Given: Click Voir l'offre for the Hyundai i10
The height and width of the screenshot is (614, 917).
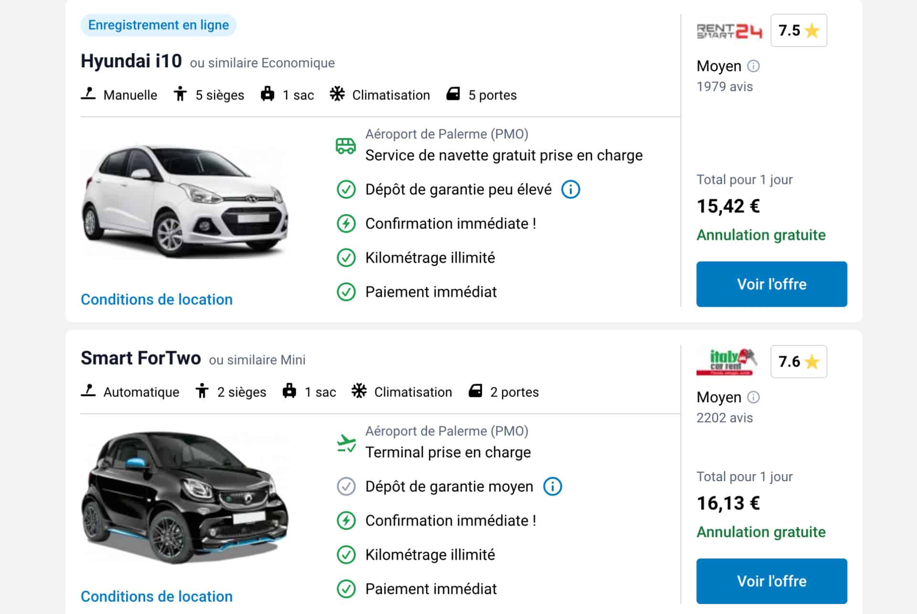Looking at the screenshot, I should click(771, 284).
